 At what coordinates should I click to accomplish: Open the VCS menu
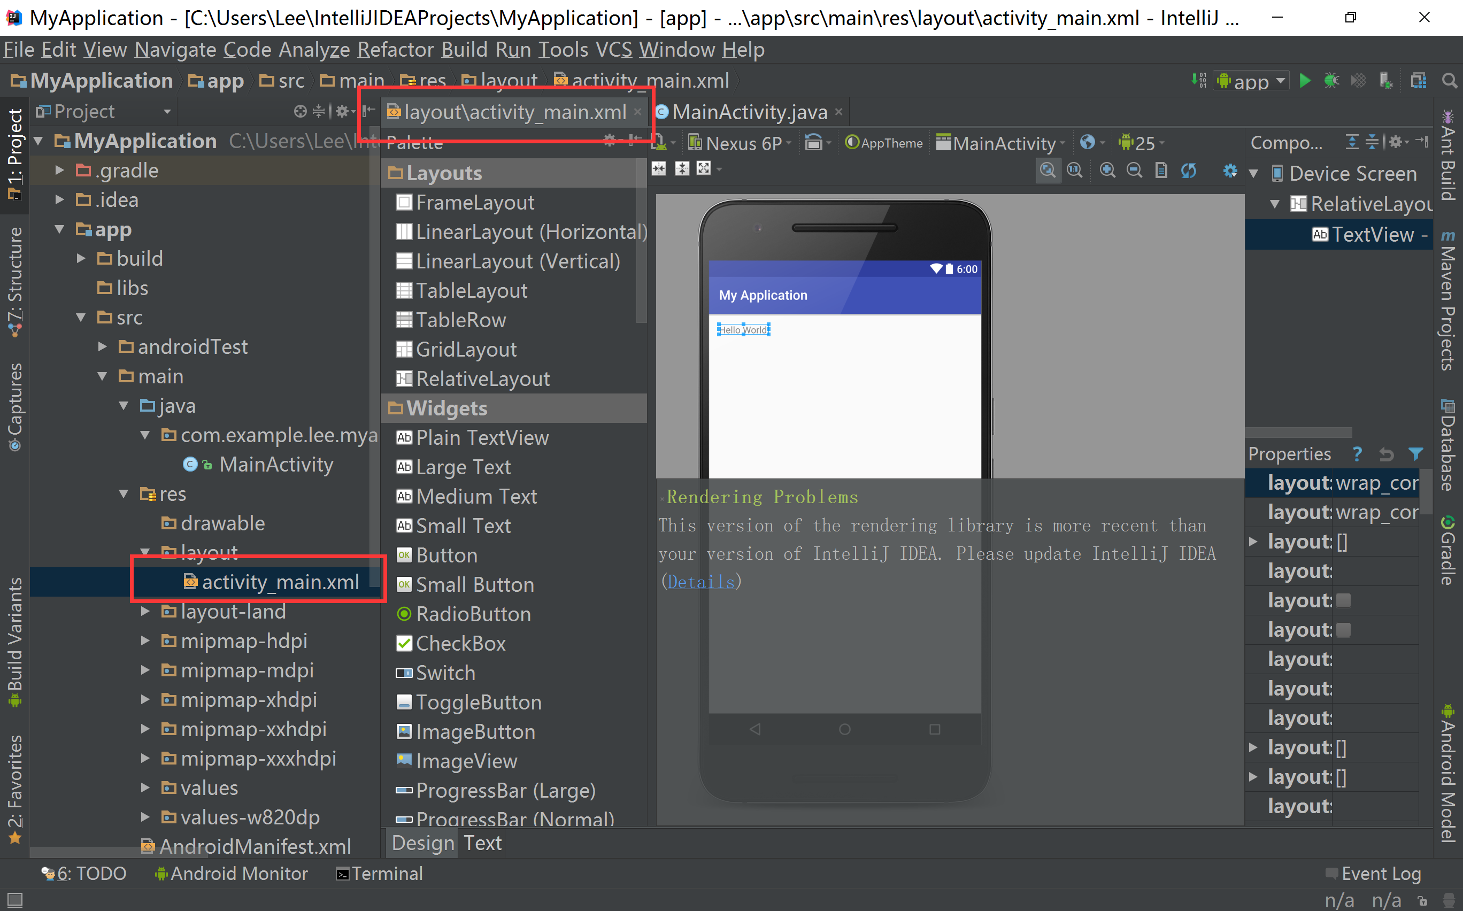pos(613,49)
